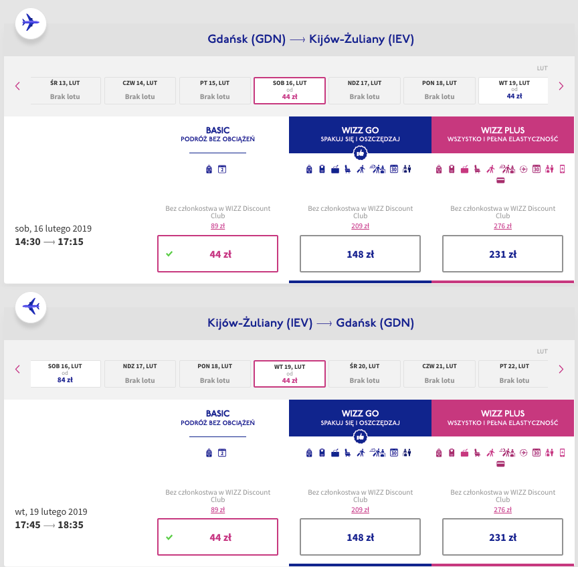Click outbound BASIC calendar 2 icon
The height and width of the screenshot is (567, 578).
point(222,169)
